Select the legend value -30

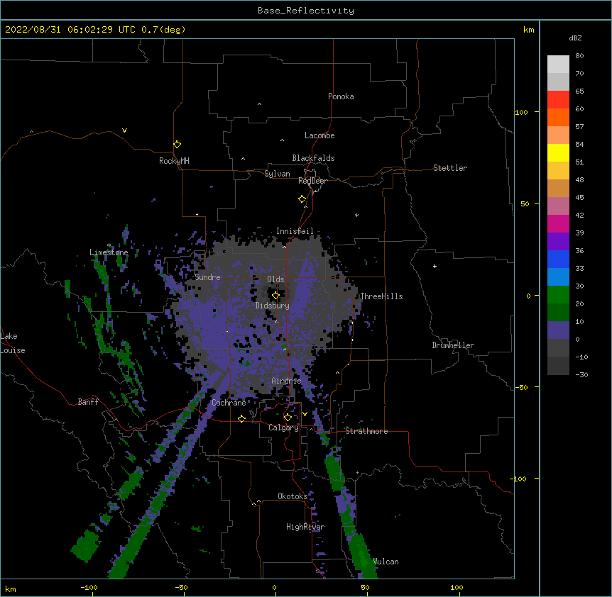point(581,375)
